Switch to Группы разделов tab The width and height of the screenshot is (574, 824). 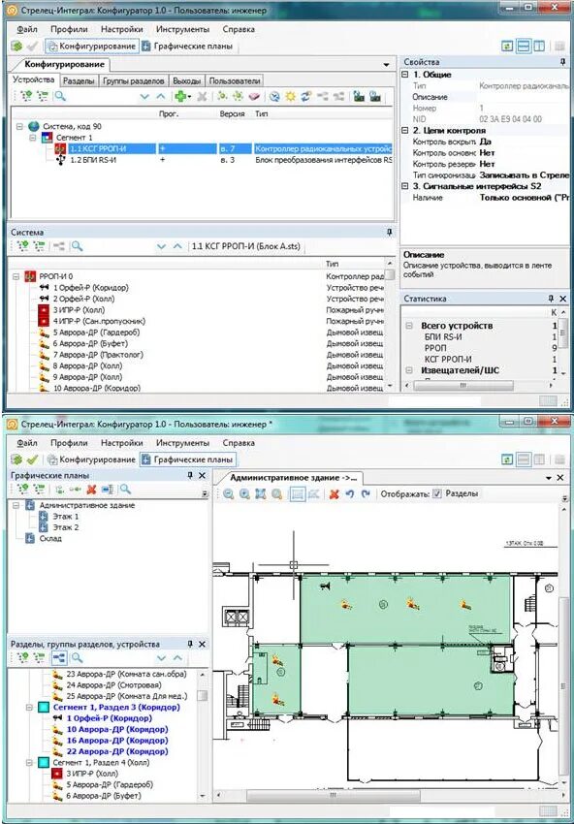134,80
